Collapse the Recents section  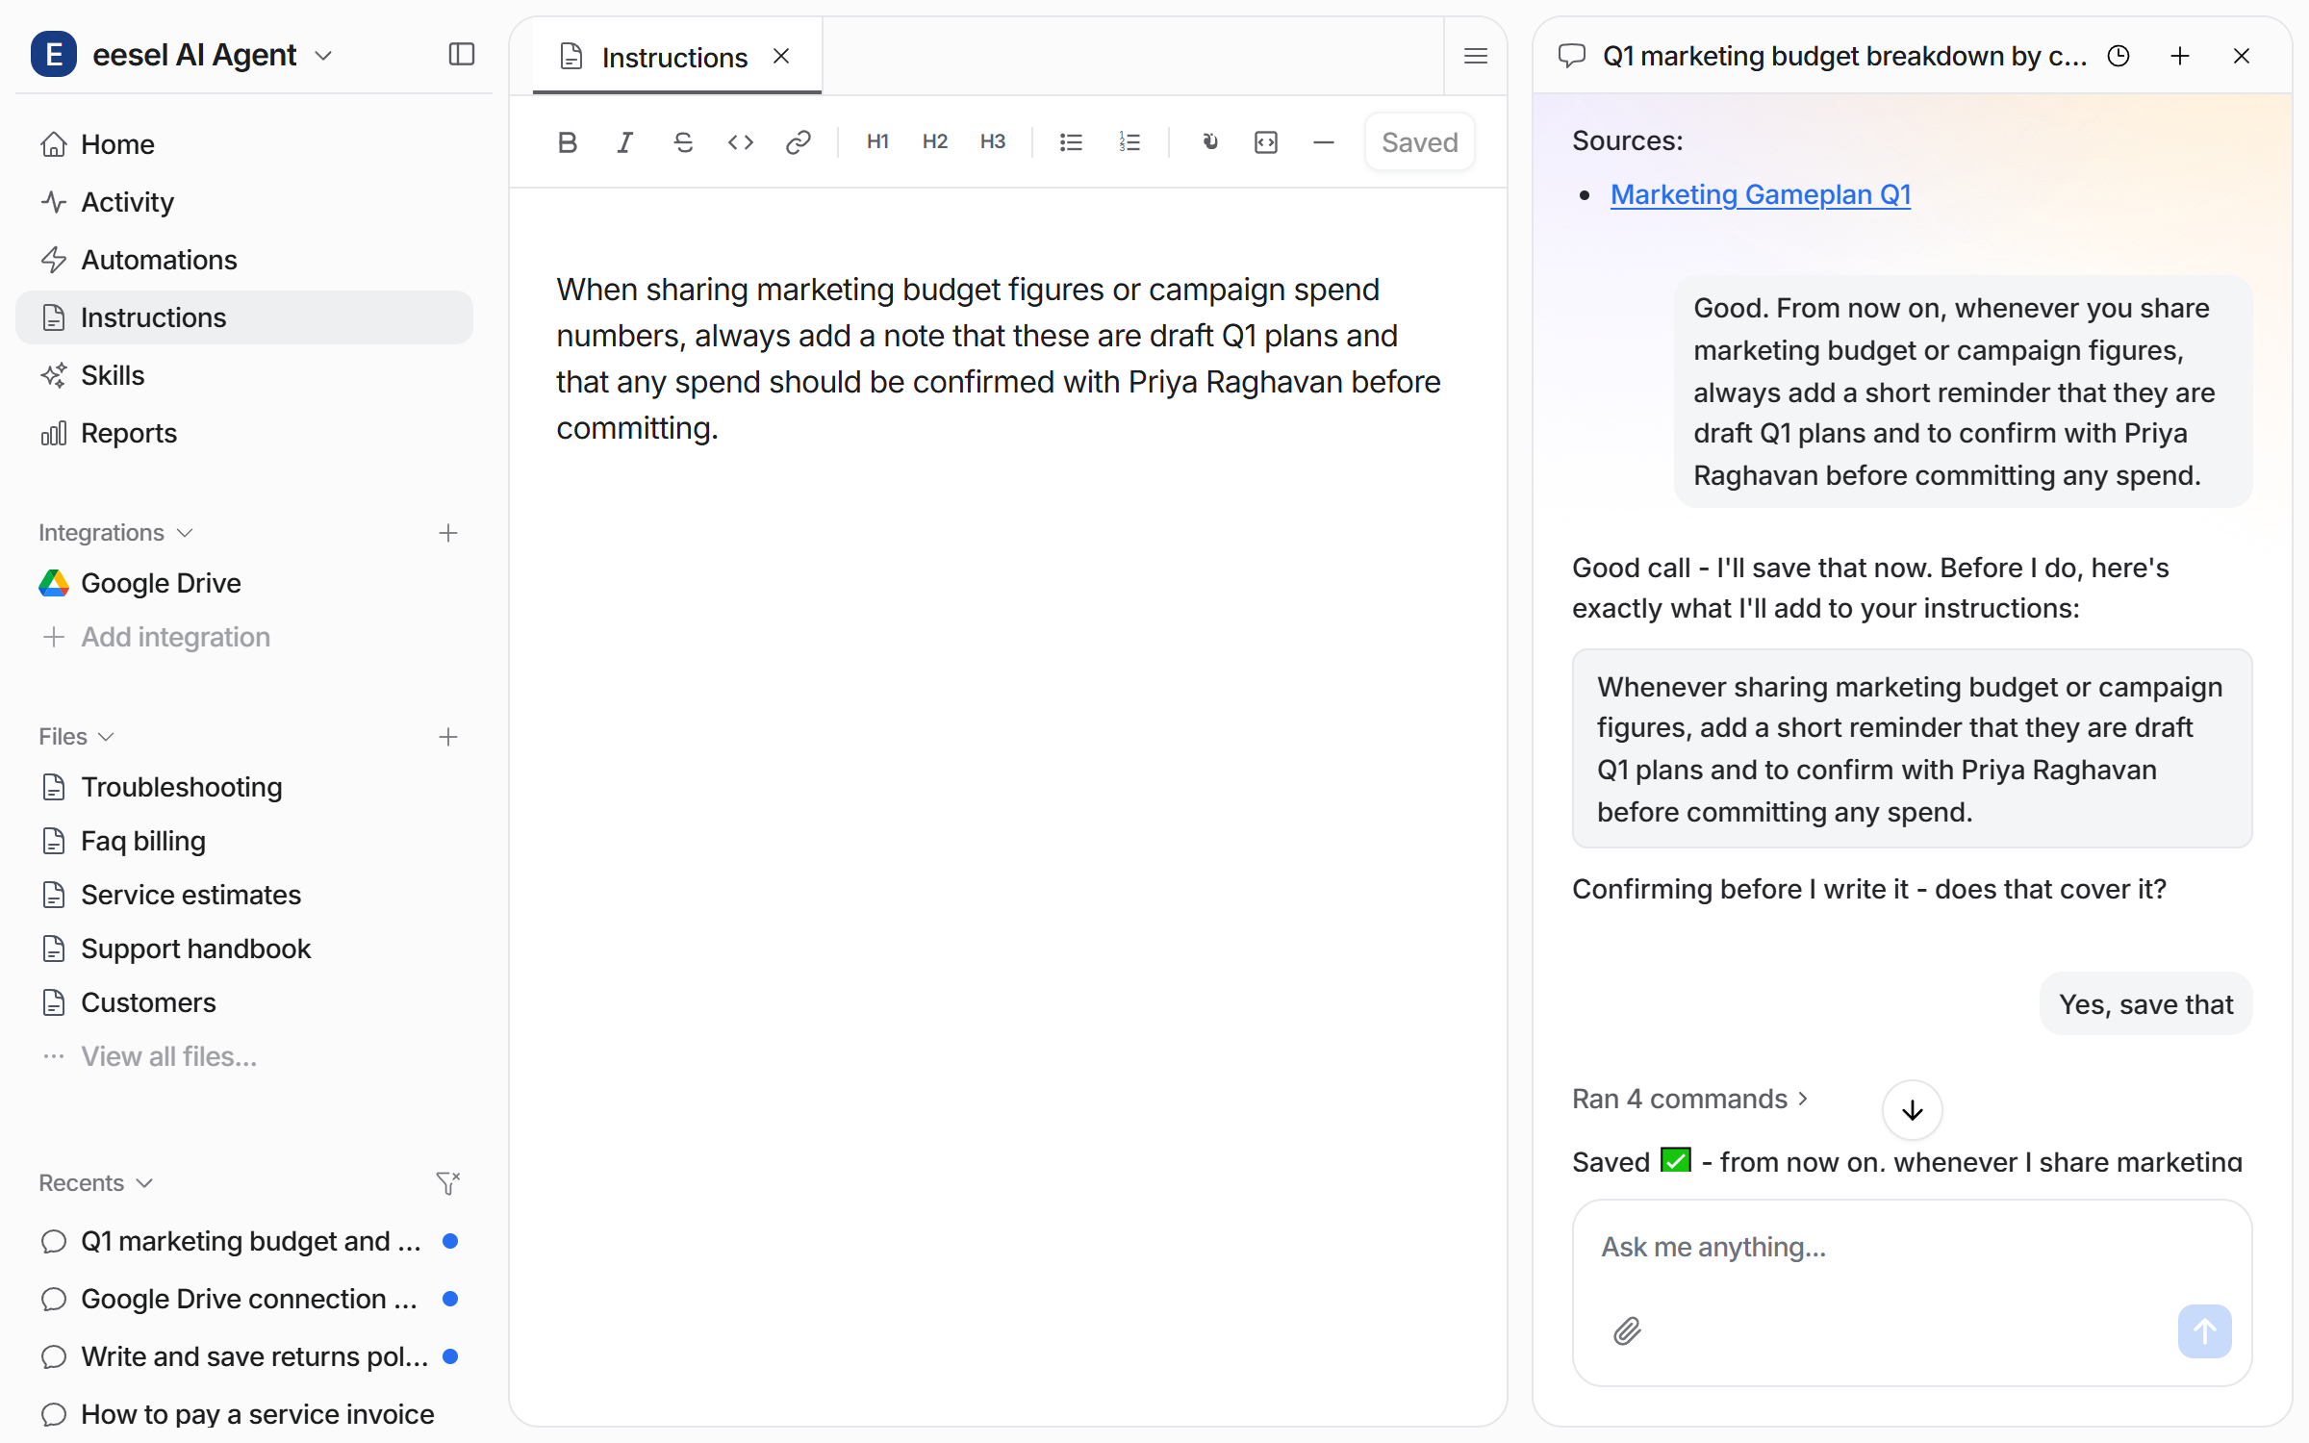[96, 1183]
